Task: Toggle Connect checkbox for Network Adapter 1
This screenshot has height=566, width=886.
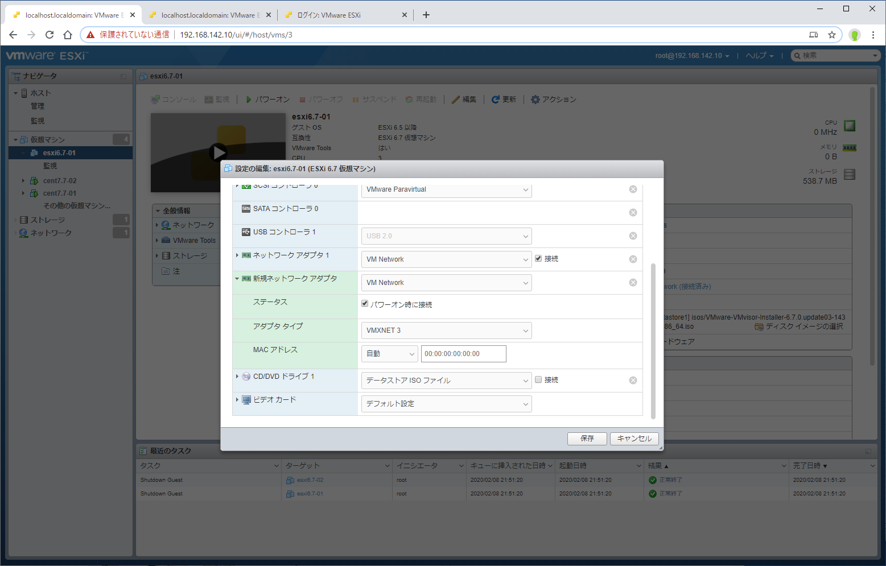Action: [538, 258]
